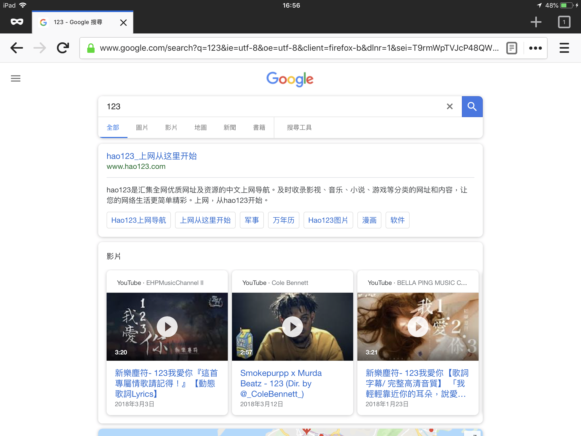The width and height of the screenshot is (581, 436).
Task: Switch to the 書籍 tab
Action: [259, 128]
